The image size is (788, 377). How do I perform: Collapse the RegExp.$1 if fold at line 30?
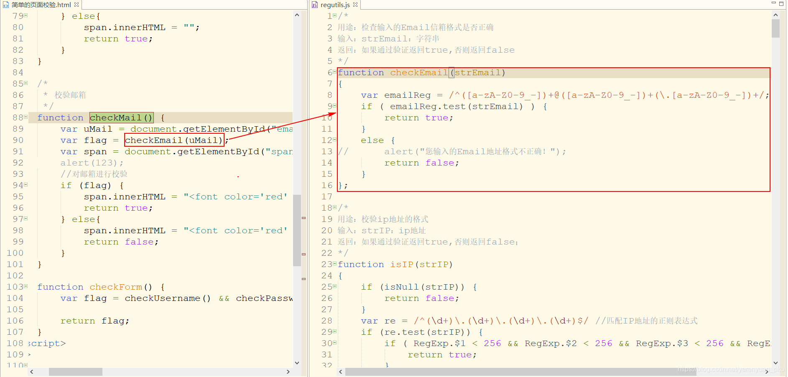[334, 343]
